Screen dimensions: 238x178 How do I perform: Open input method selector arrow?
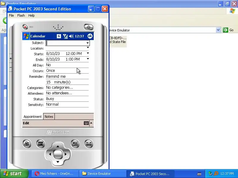[x=91, y=123]
